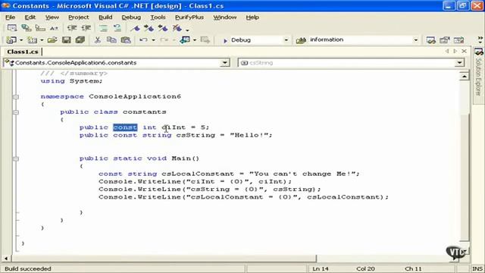Open the Help menu

(252, 17)
